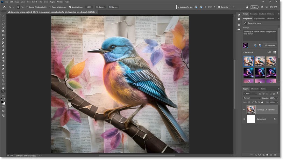The height and width of the screenshot is (160, 283).
Task: Click the Fit Screen button
Action: 100,7
